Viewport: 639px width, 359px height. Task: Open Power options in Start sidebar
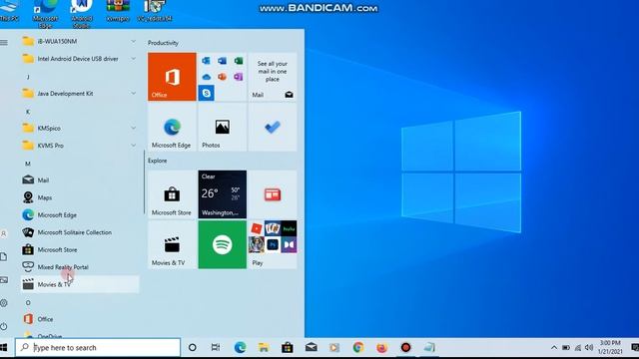(x=4, y=326)
